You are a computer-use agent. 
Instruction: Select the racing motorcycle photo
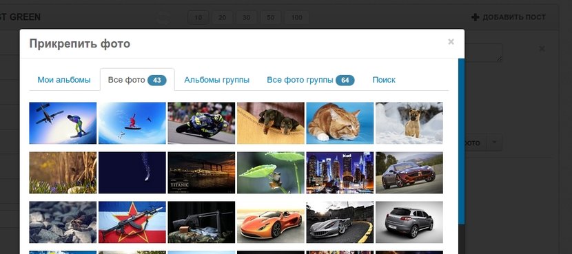coord(201,123)
